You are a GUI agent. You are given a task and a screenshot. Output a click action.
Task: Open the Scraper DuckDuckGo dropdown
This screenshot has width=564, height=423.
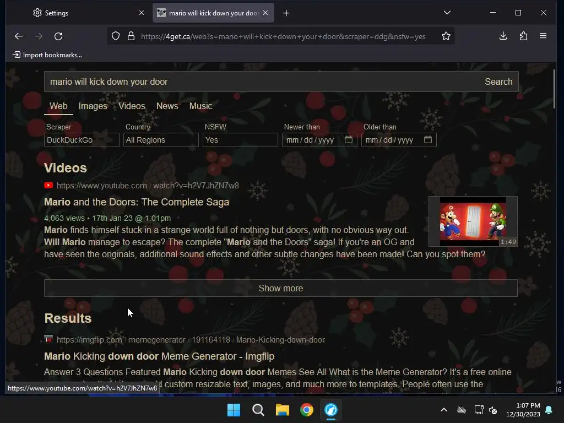tap(82, 140)
